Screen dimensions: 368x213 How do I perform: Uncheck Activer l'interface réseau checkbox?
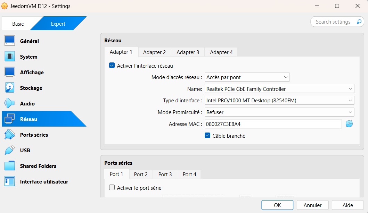point(112,66)
